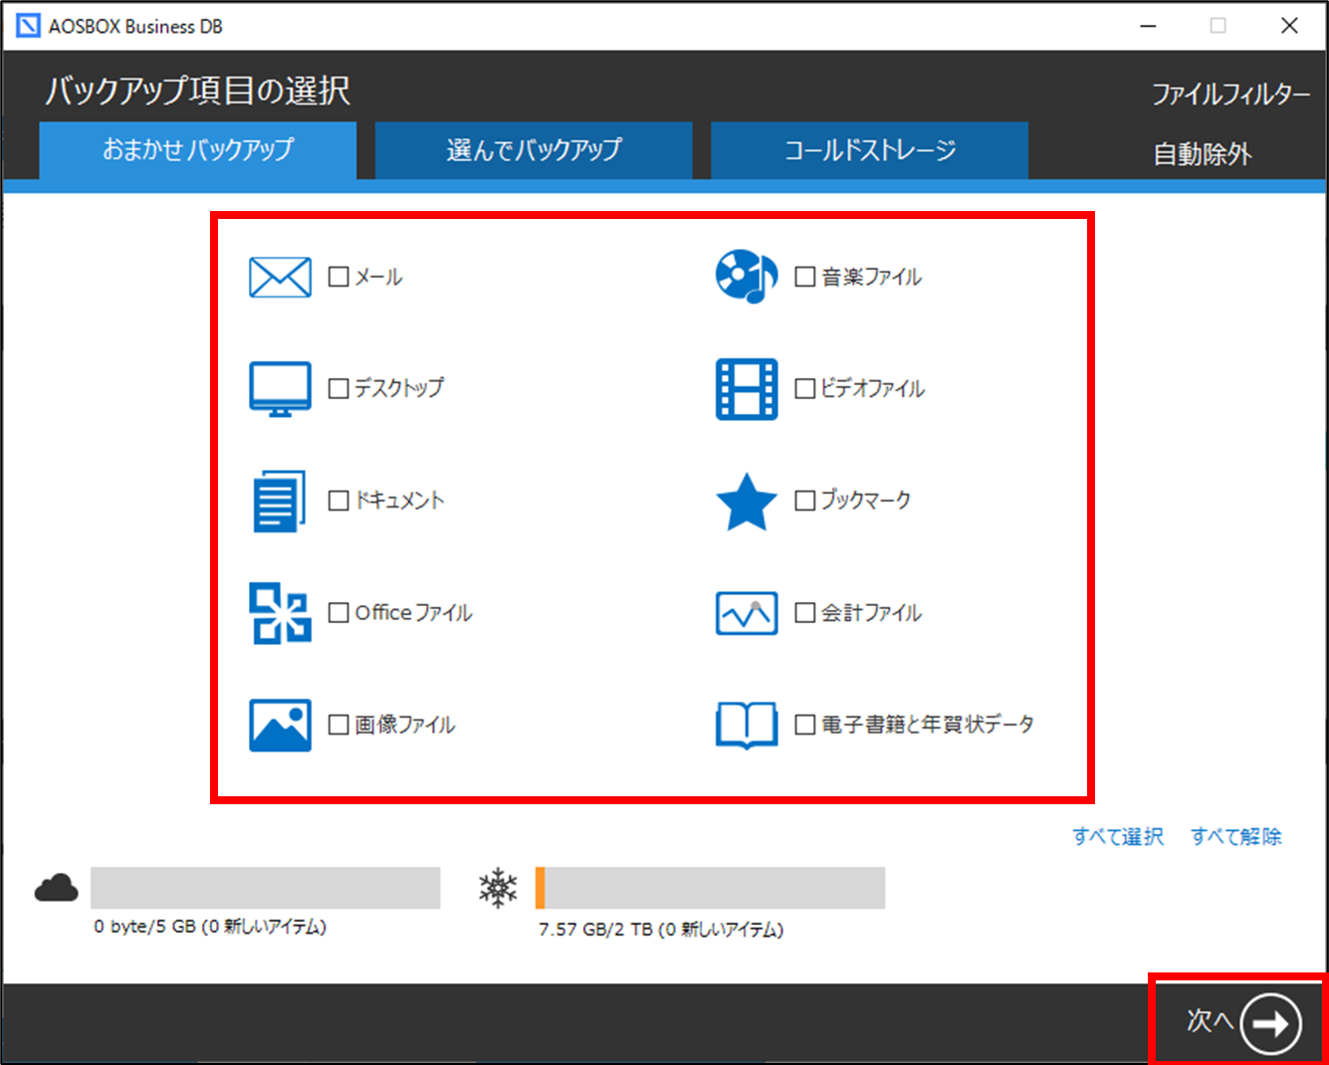1329x1065 pixels.
Task: Click the music disc icon
Action: click(x=747, y=276)
